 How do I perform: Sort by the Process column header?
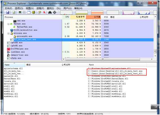33,17
